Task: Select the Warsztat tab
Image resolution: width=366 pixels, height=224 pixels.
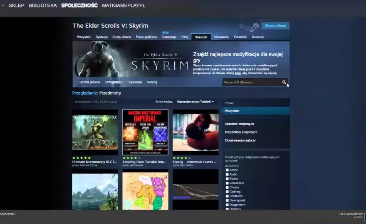Action: coord(201,37)
